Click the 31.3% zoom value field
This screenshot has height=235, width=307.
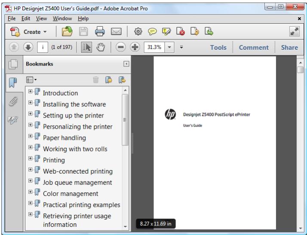(x=154, y=47)
